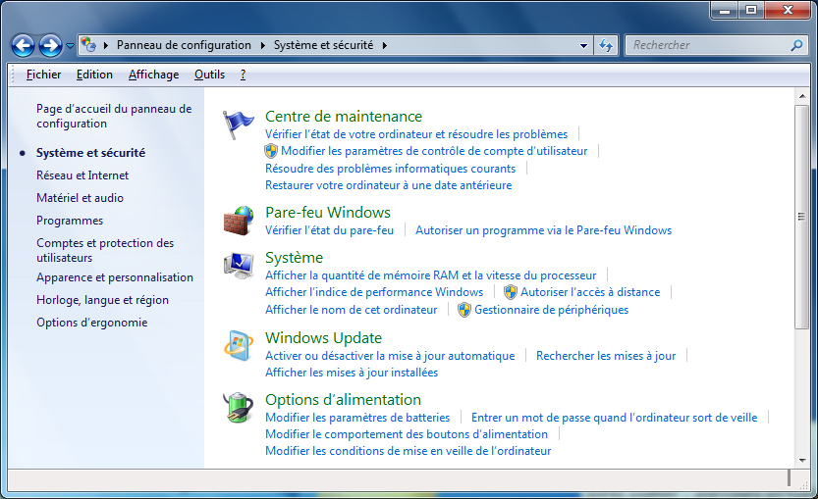This screenshot has height=499, width=818.
Task: Open the Outils menu
Action: point(210,75)
